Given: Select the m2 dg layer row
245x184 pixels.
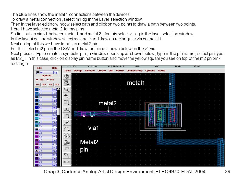Looking at the screenshot, I should point(46,133).
